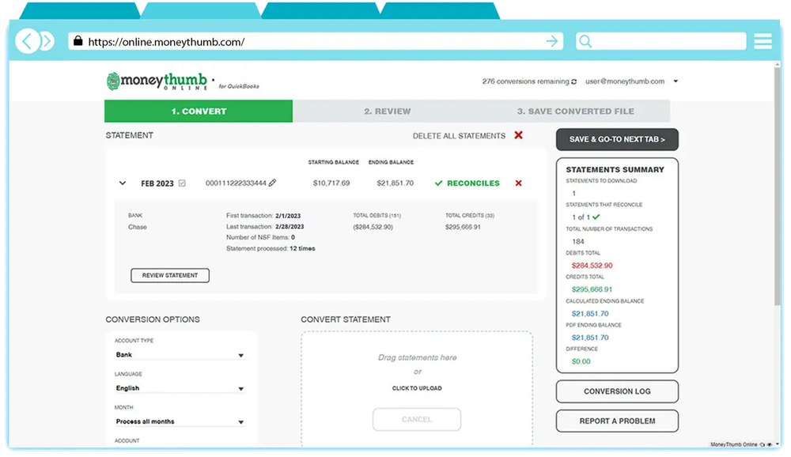The image size is (791, 457).
Task: Click the pencil icon to edit account number
Action: (x=272, y=183)
